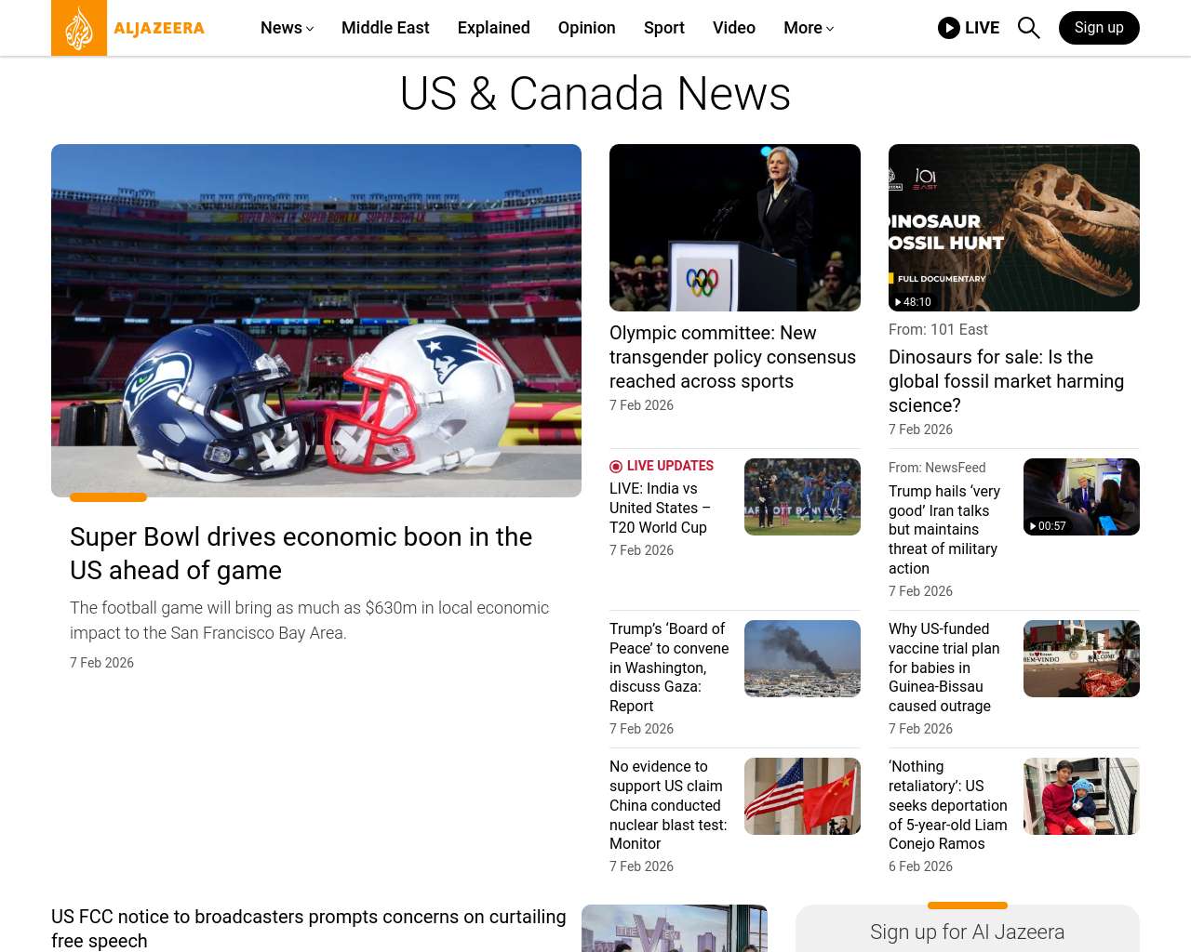Click the Sign up button
Image resolution: width=1191 pixels, height=952 pixels.
coord(1099,28)
